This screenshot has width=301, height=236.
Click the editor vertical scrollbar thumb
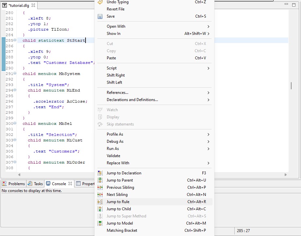[291, 86]
